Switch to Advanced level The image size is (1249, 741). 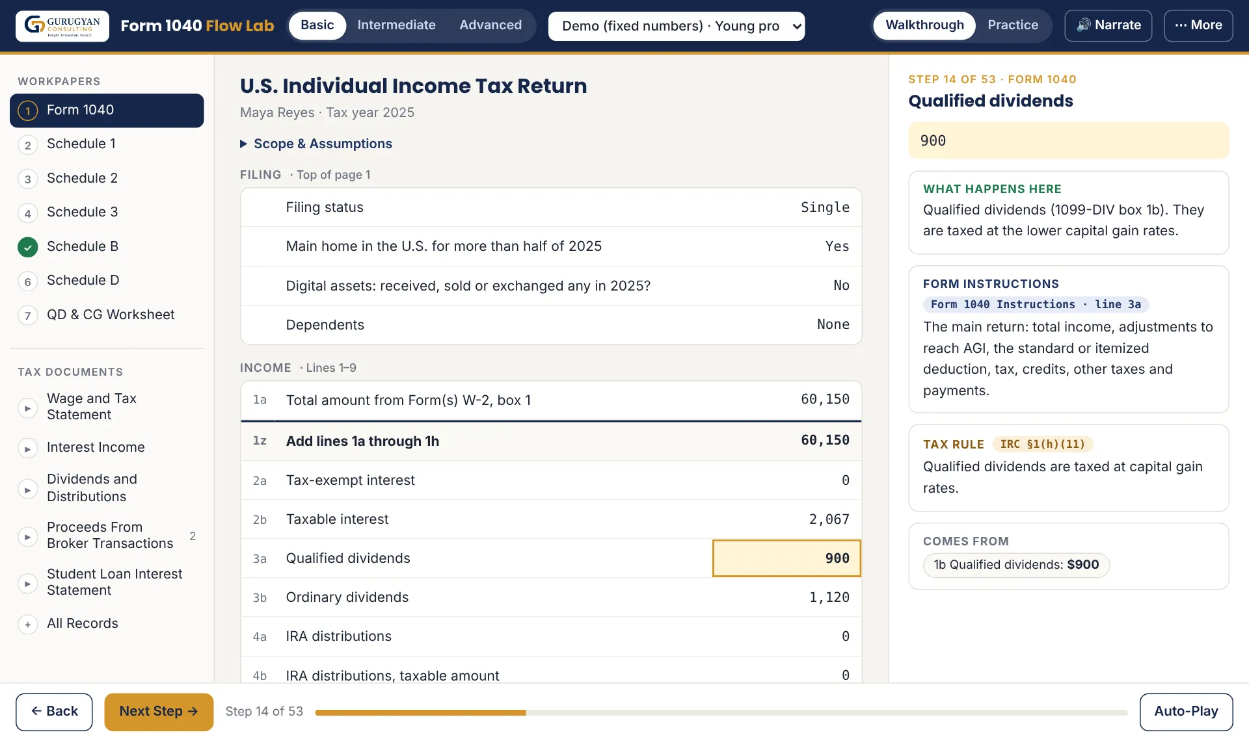[x=490, y=25]
